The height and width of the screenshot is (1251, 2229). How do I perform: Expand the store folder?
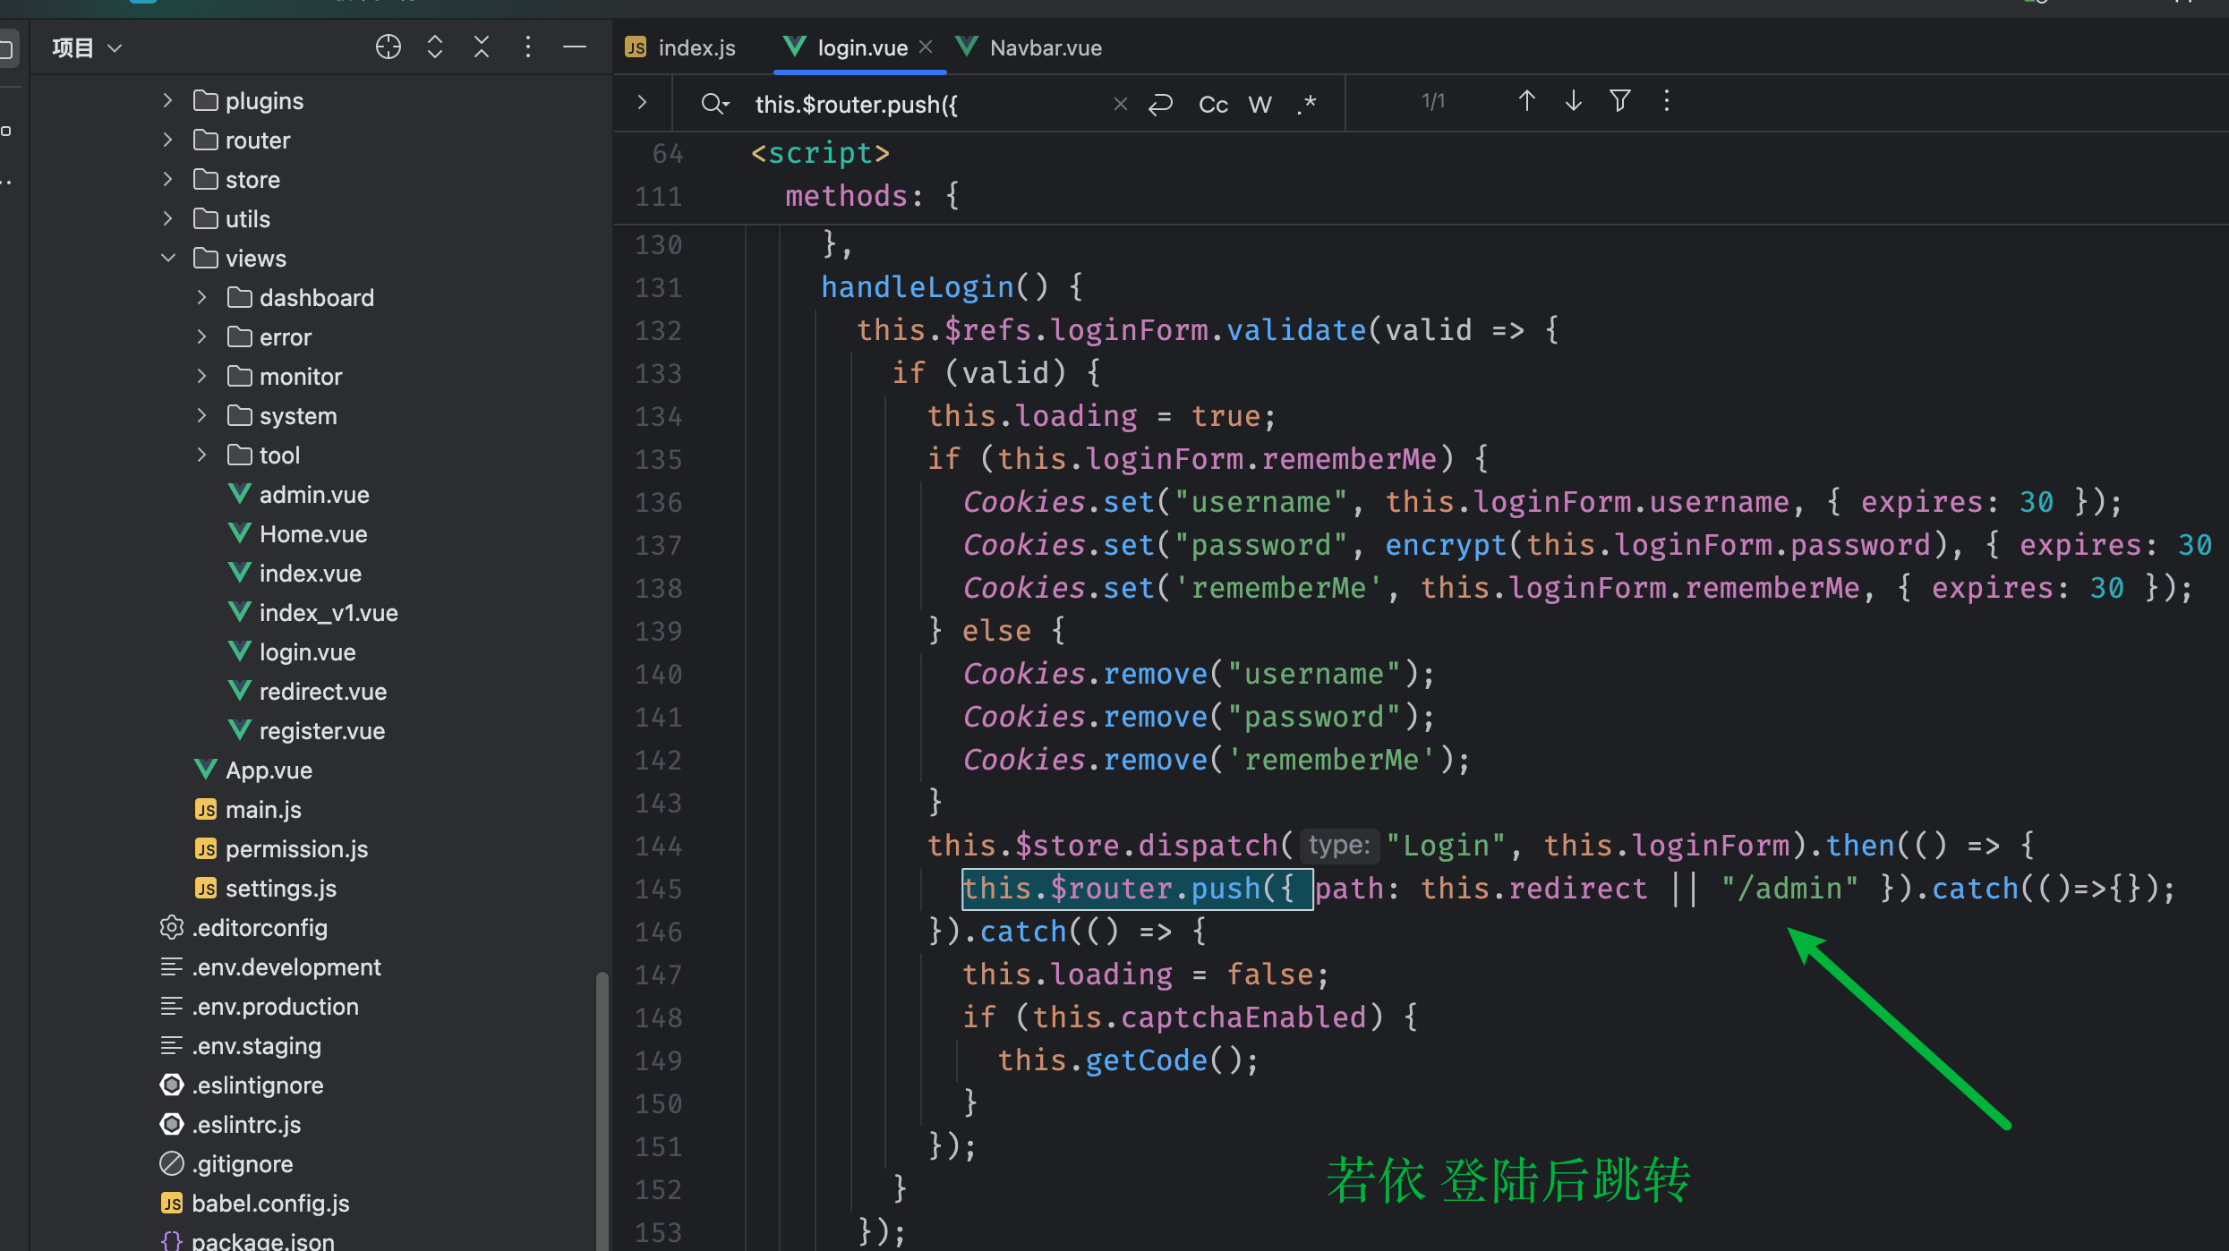[167, 179]
